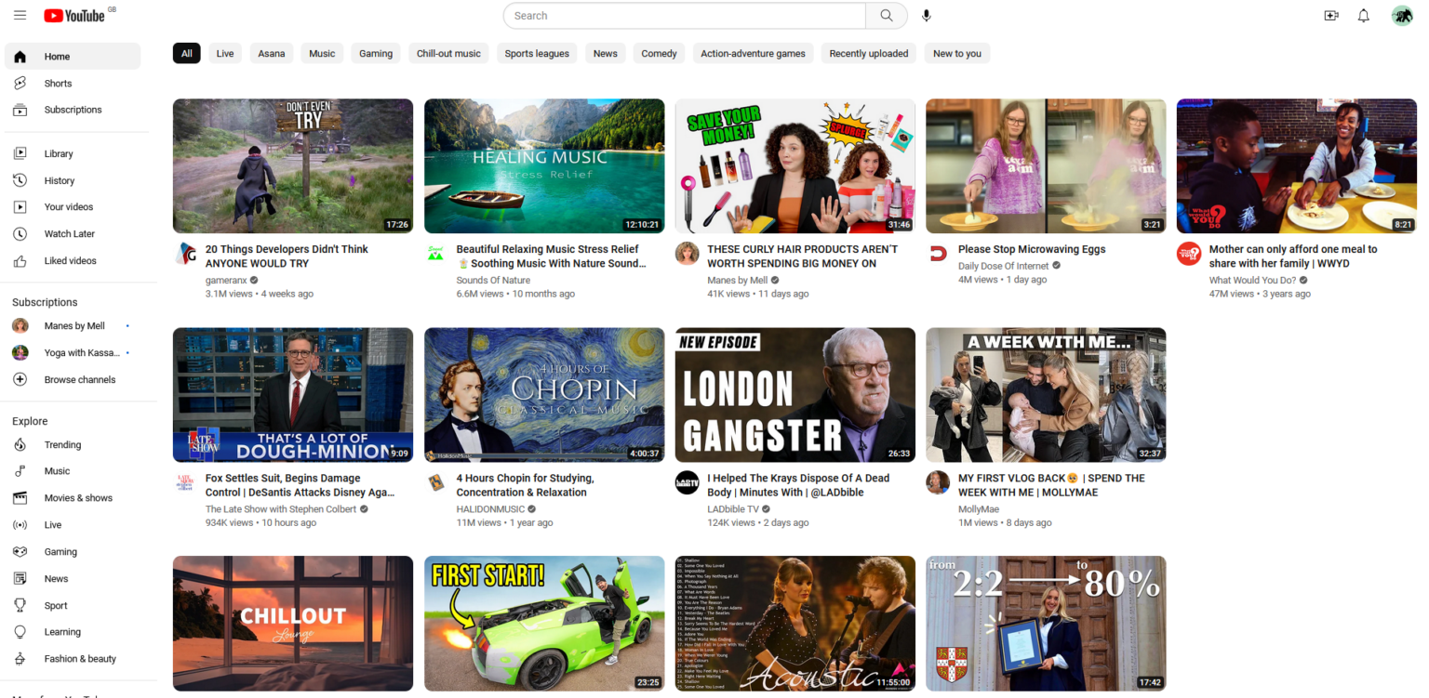Image resolution: width=1429 pixels, height=698 pixels.
Task: Click the Create video upload icon
Action: point(1330,15)
